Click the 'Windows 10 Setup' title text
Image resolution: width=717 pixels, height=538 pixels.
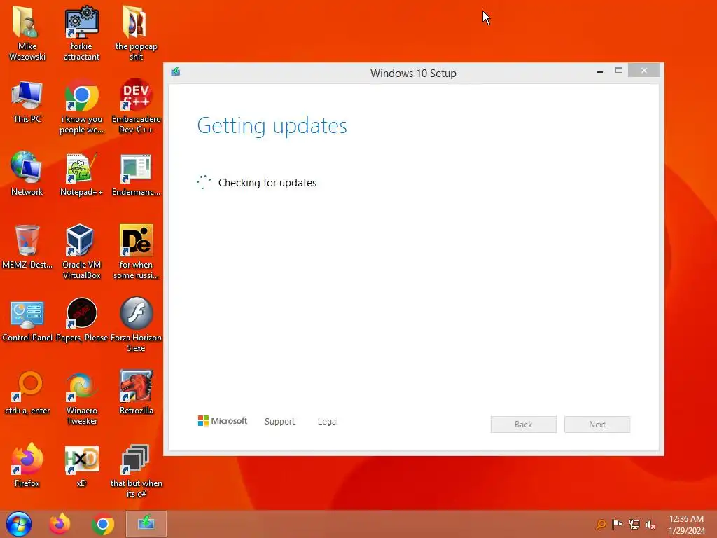pyautogui.click(x=413, y=73)
